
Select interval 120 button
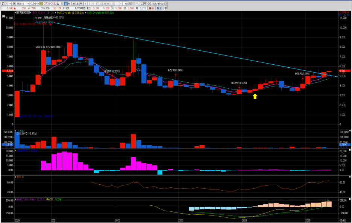[x=112, y=4]
